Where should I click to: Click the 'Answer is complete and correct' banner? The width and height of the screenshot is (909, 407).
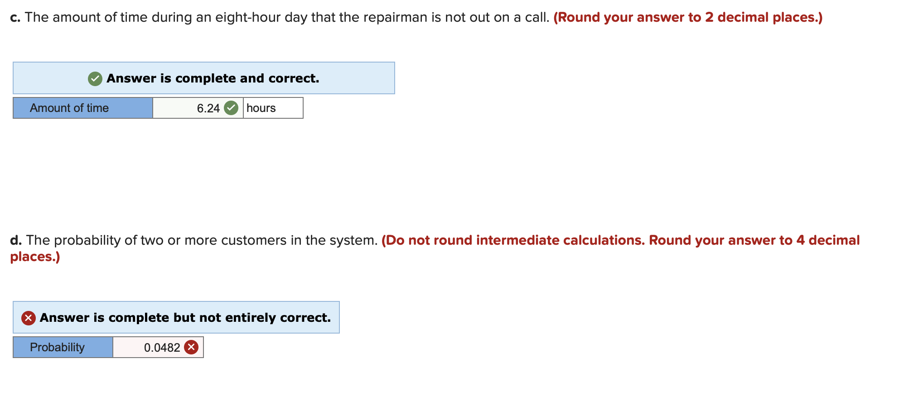(x=203, y=78)
